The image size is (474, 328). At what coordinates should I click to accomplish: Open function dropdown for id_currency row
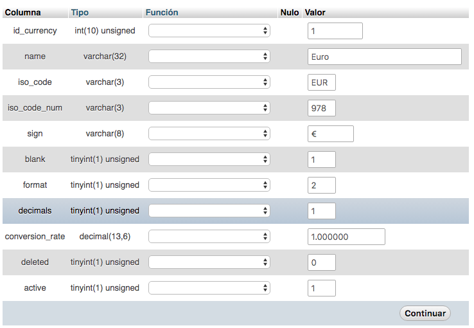(209, 31)
